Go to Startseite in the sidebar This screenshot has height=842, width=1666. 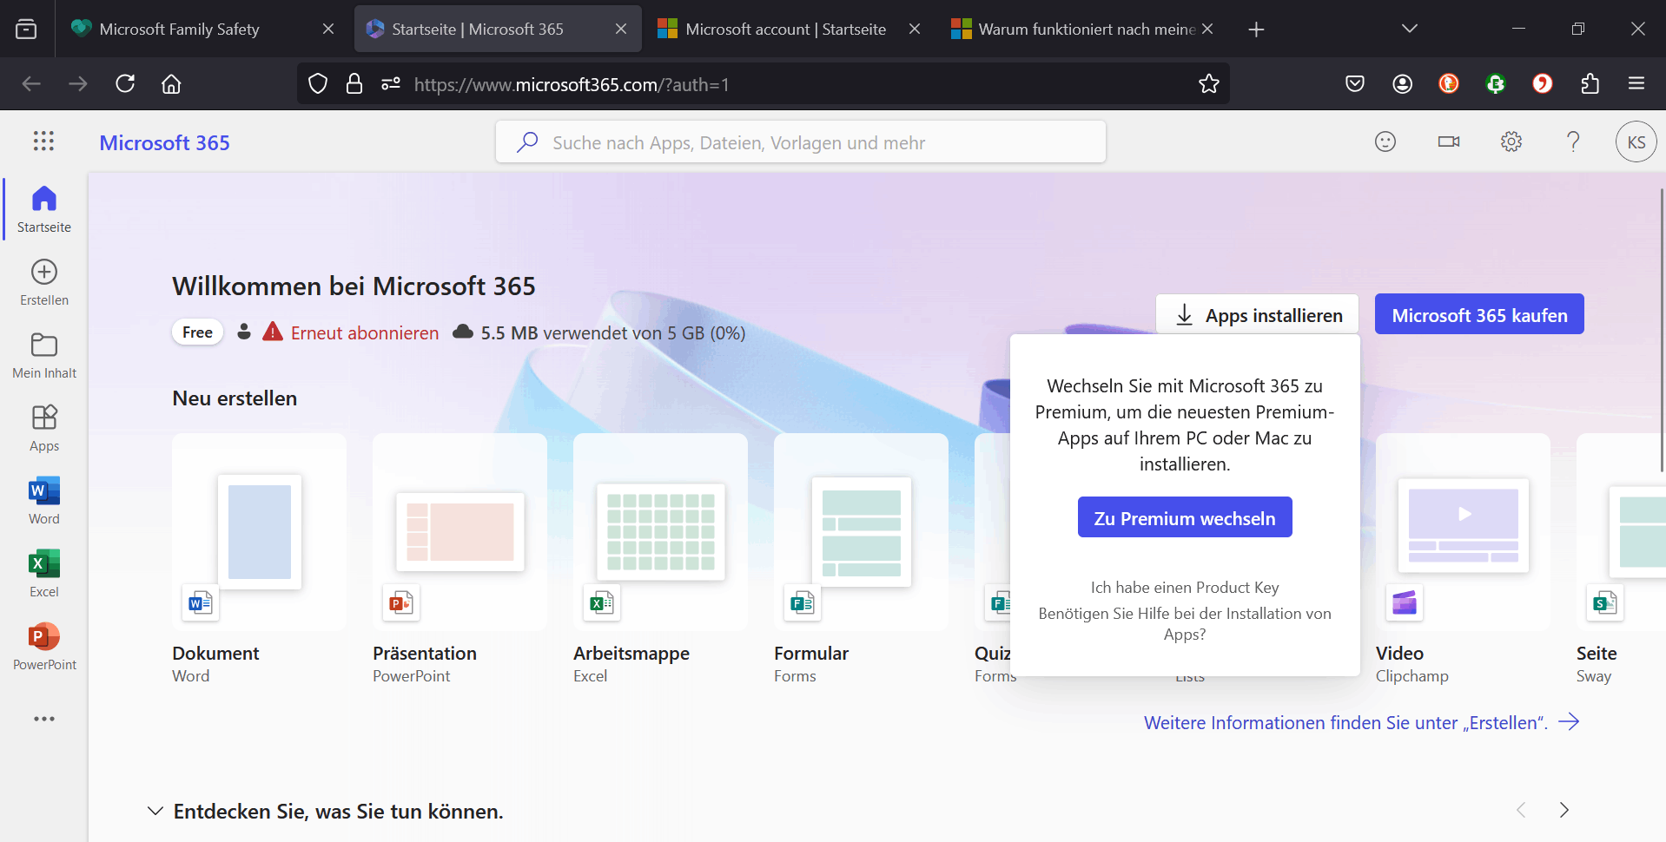44,209
